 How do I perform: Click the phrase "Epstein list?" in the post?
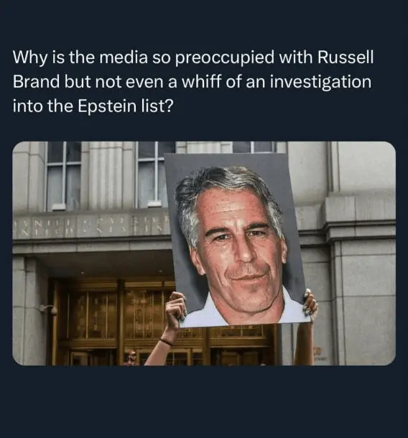(x=126, y=107)
